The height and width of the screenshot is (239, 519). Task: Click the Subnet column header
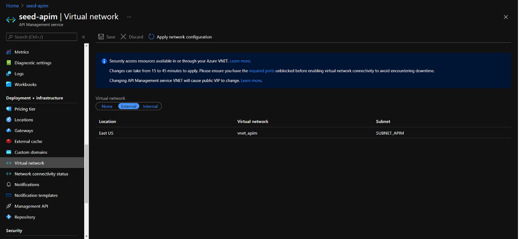coord(383,122)
